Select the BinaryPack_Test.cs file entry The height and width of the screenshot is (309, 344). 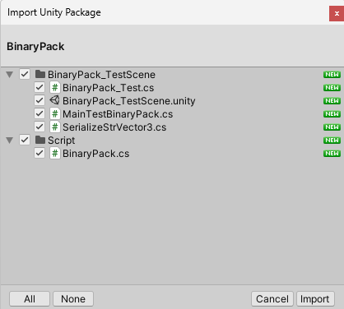(x=108, y=88)
